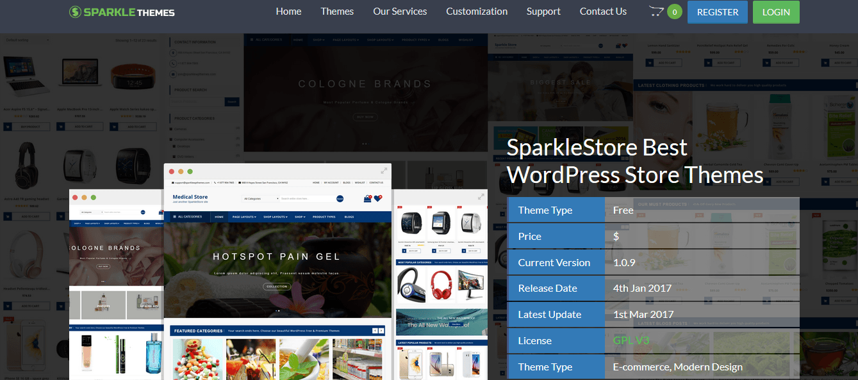Open the Support page
Image resolution: width=858 pixels, height=380 pixels.
543,11
